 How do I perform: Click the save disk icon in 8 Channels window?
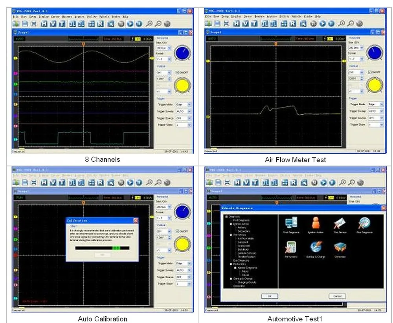[x=25, y=24]
